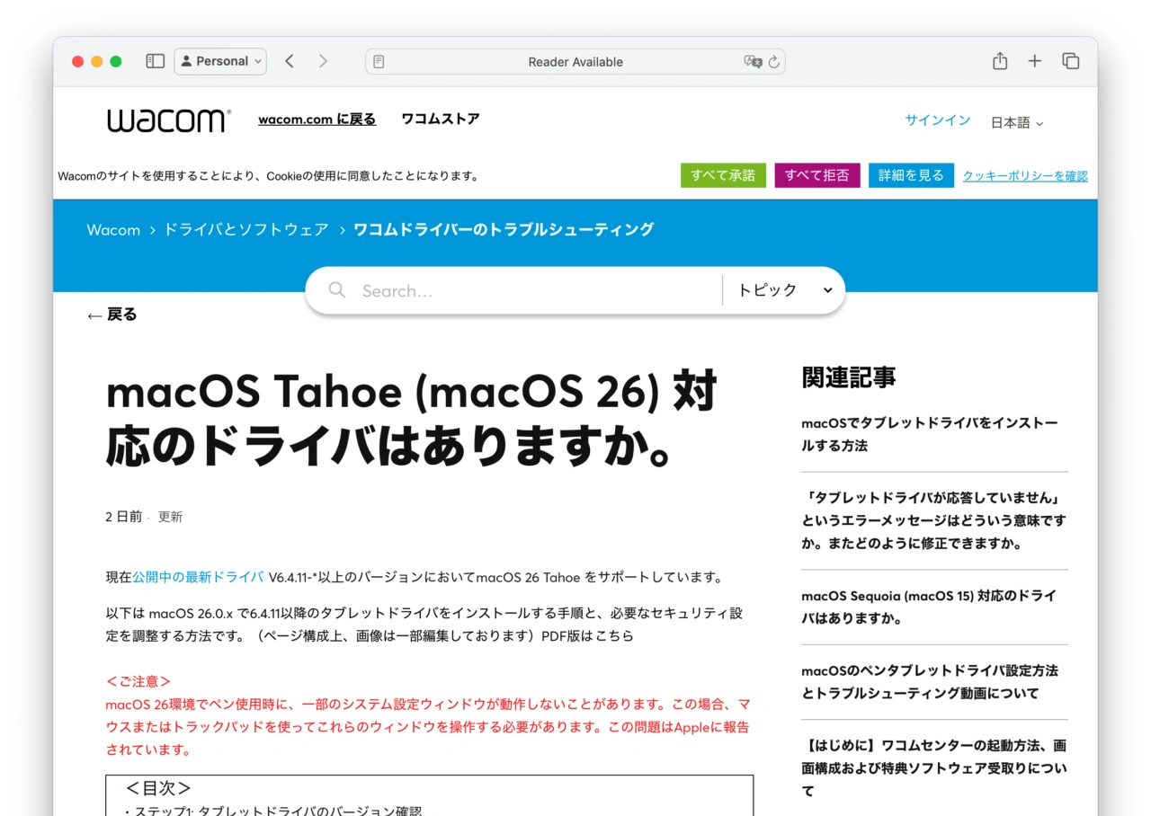Toggle the Safari sidebar
The height and width of the screenshot is (816, 1151).
pos(155,61)
